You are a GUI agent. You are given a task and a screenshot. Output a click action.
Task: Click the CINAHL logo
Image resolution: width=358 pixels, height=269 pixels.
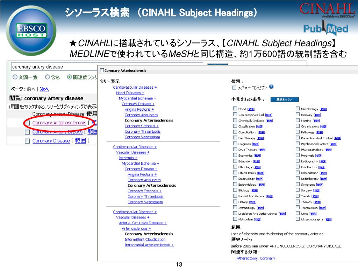pos(327,10)
